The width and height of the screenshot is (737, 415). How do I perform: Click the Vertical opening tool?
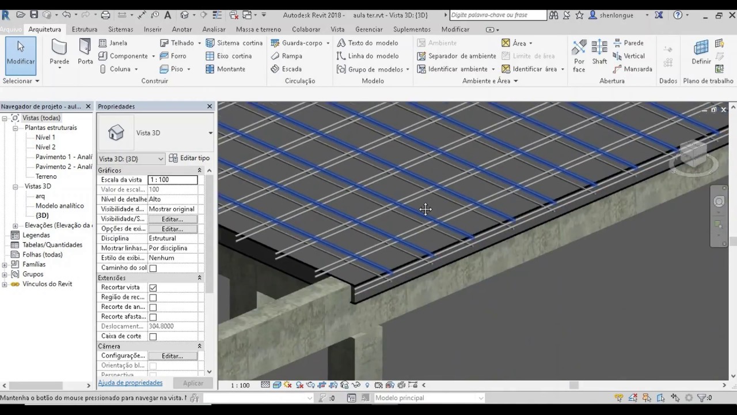[629, 56]
